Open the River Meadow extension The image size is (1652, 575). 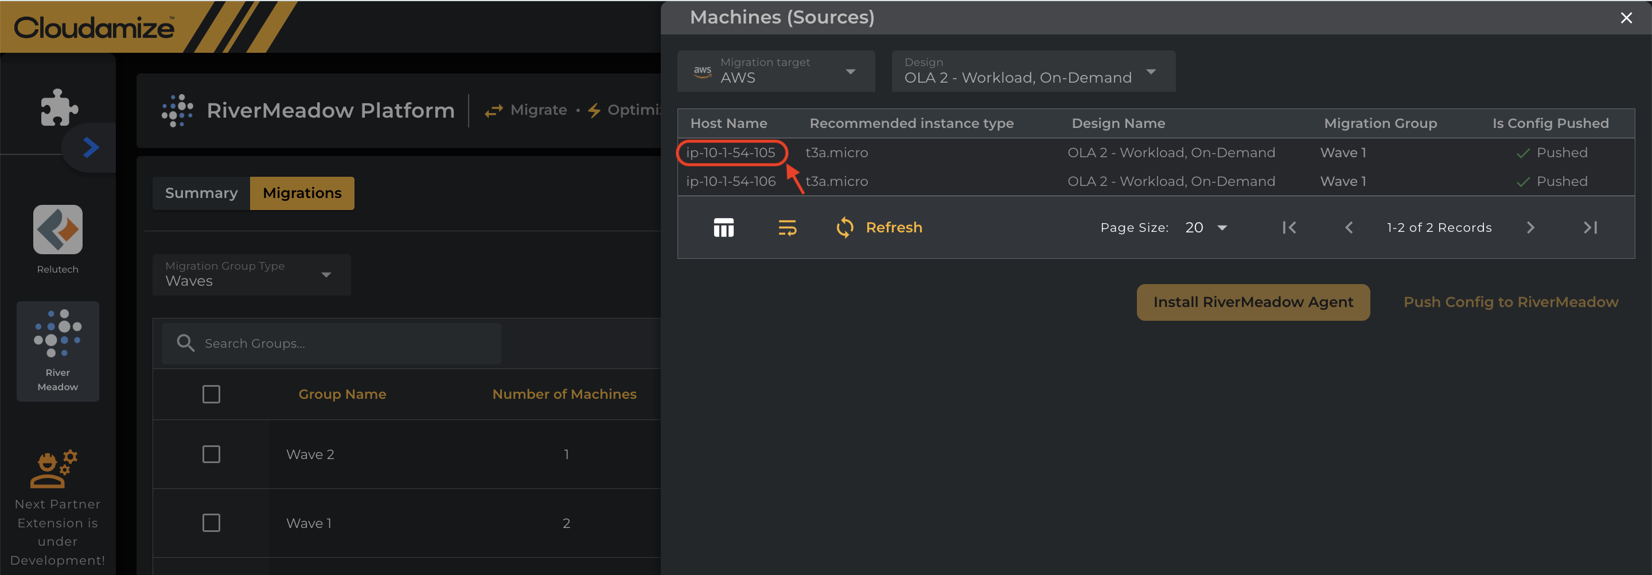coord(58,351)
